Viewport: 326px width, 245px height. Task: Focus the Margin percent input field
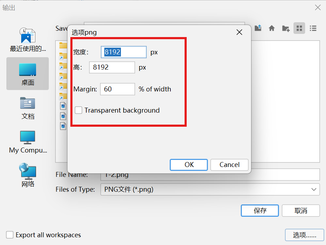(117, 89)
